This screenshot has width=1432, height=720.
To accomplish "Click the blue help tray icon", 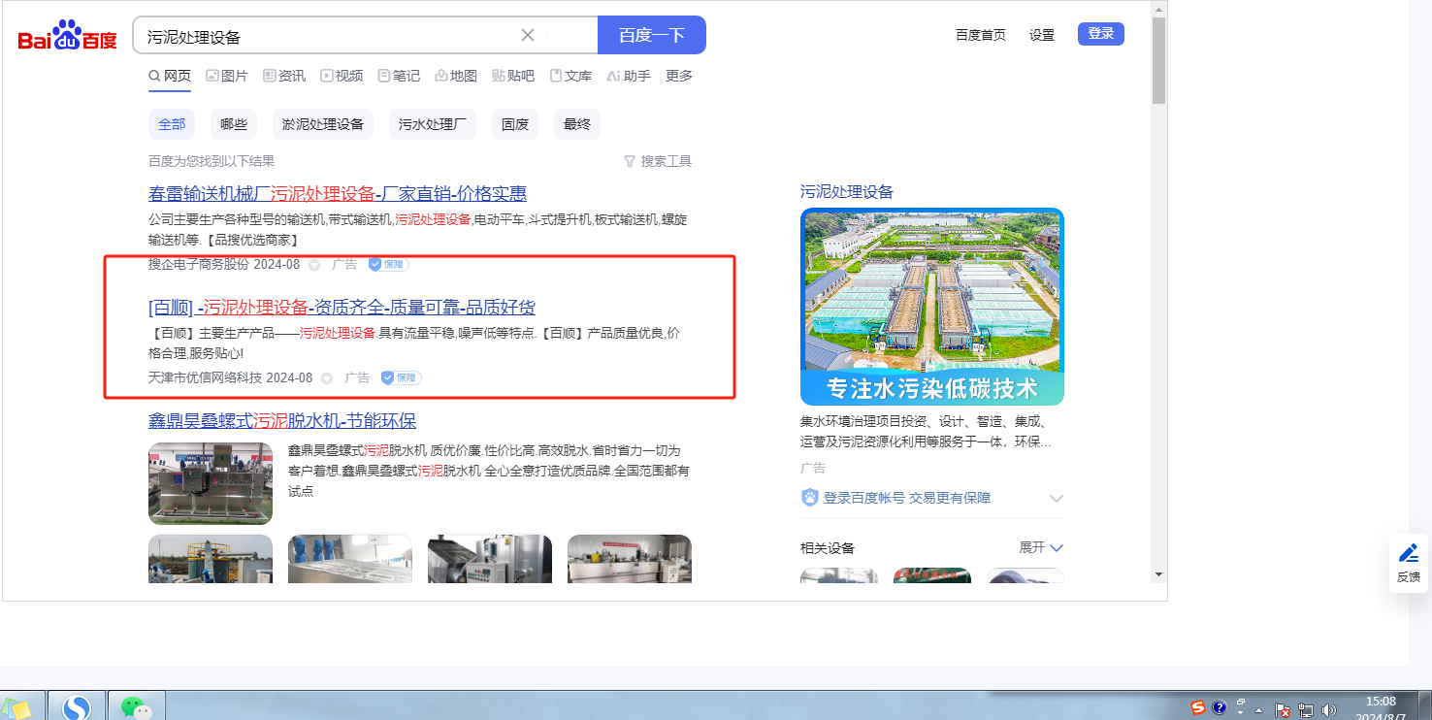I will click(1220, 707).
